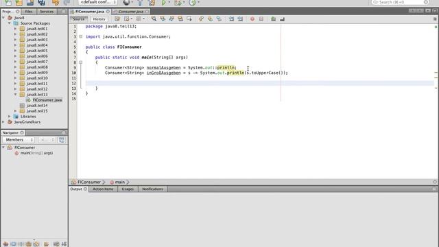
Task: Run the project with green play icon
Action: (x=163, y=2)
